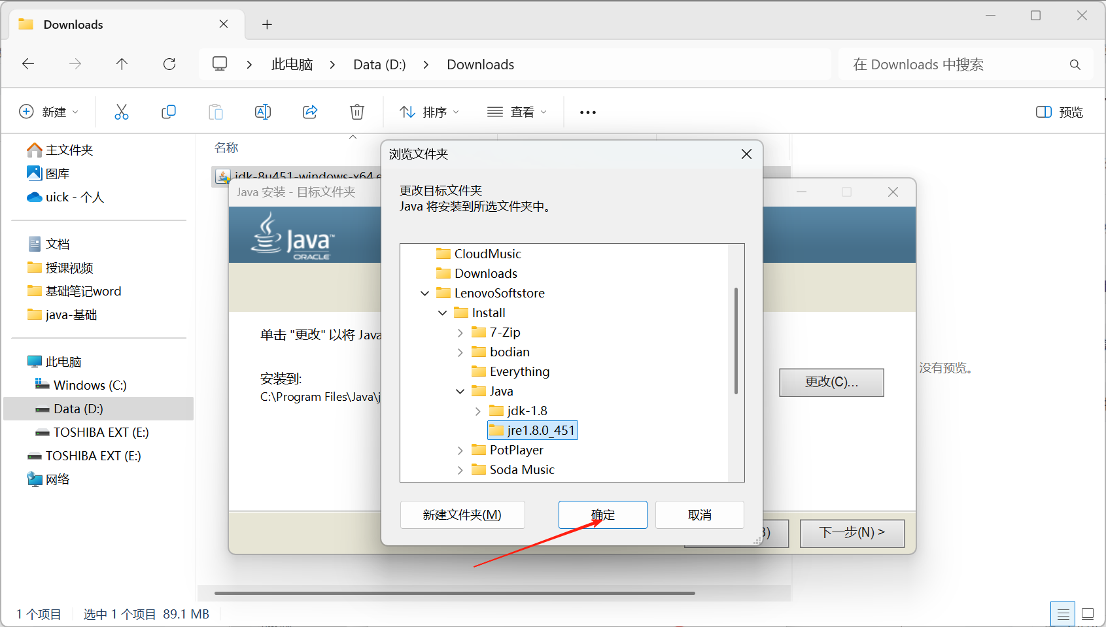The width and height of the screenshot is (1106, 627).
Task: Click the Rename icon in the toolbar
Action: point(263,112)
